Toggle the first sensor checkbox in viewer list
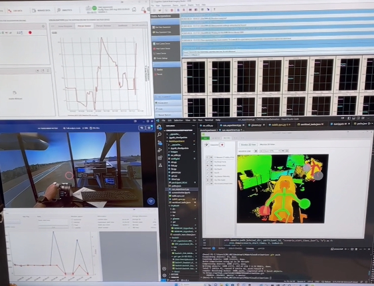Viewport: 374px width, 286px height. tap(207, 162)
